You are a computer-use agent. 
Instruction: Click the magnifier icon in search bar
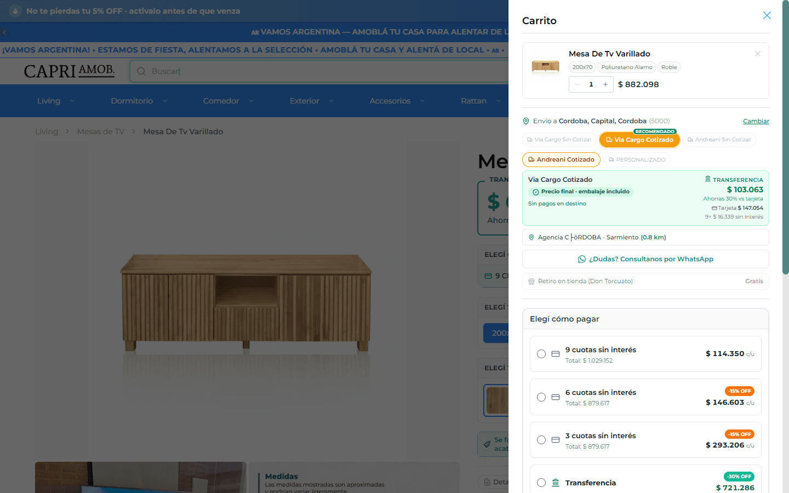click(141, 71)
